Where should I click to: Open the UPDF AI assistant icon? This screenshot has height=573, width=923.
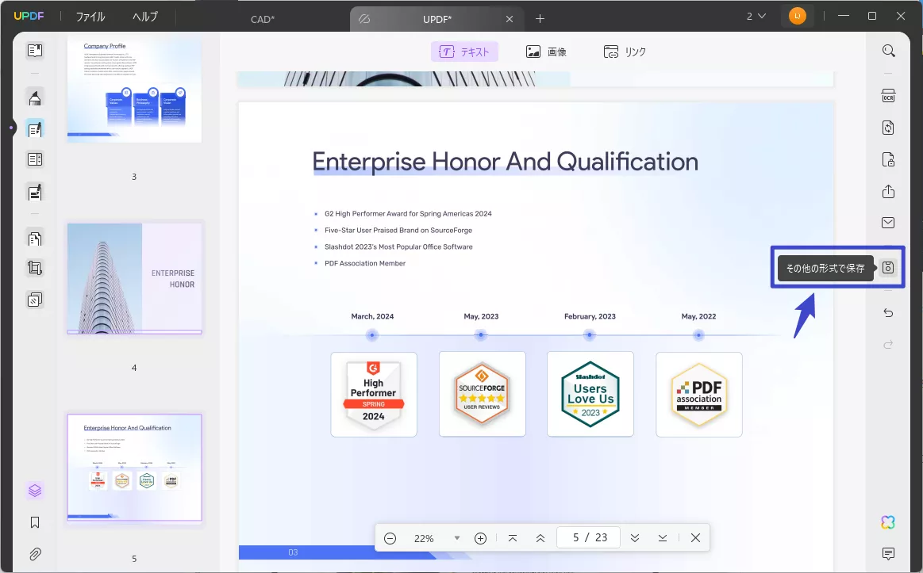click(x=888, y=521)
